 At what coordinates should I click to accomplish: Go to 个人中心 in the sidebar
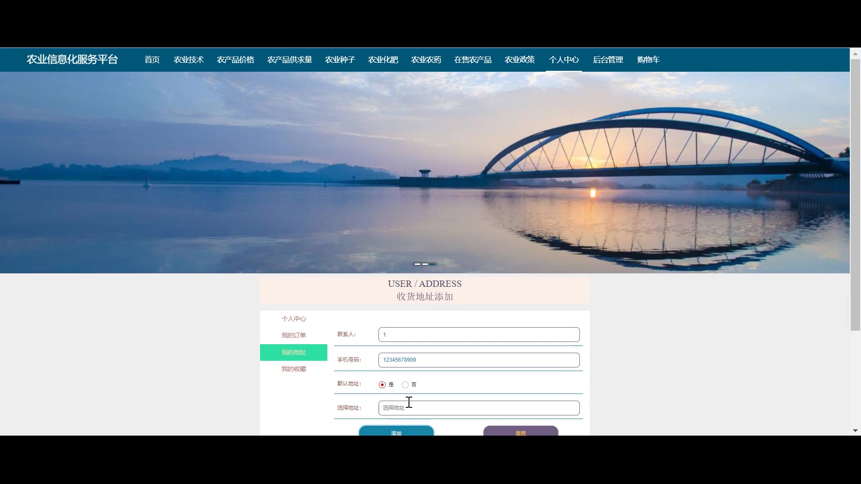click(294, 319)
